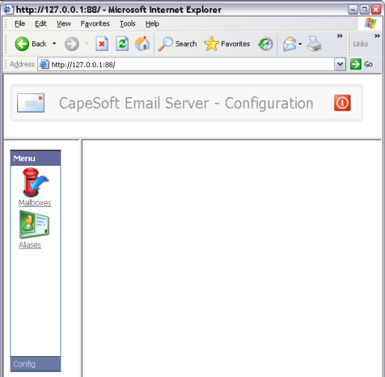Open the address bar dropdown arrow
The image size is (385, 377).
(340, 64)
